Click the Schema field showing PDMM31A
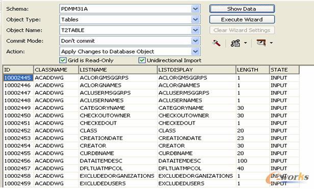 click(130, 9)
